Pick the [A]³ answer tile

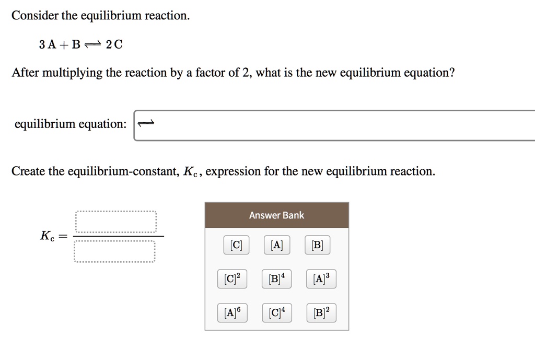(320, 278)
